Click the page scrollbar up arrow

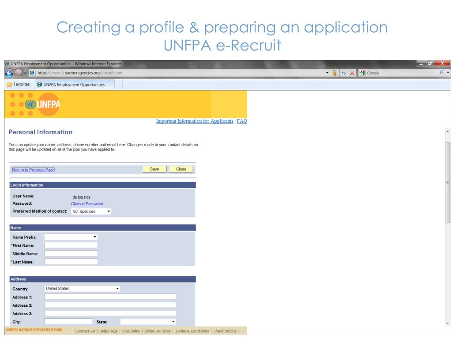[x=448, y=132]
